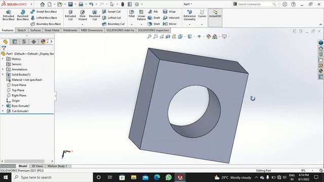Open DimXpertManager tab
Image resolution: width=324 pixels, height=182 pixels.
tap(33, 41)
